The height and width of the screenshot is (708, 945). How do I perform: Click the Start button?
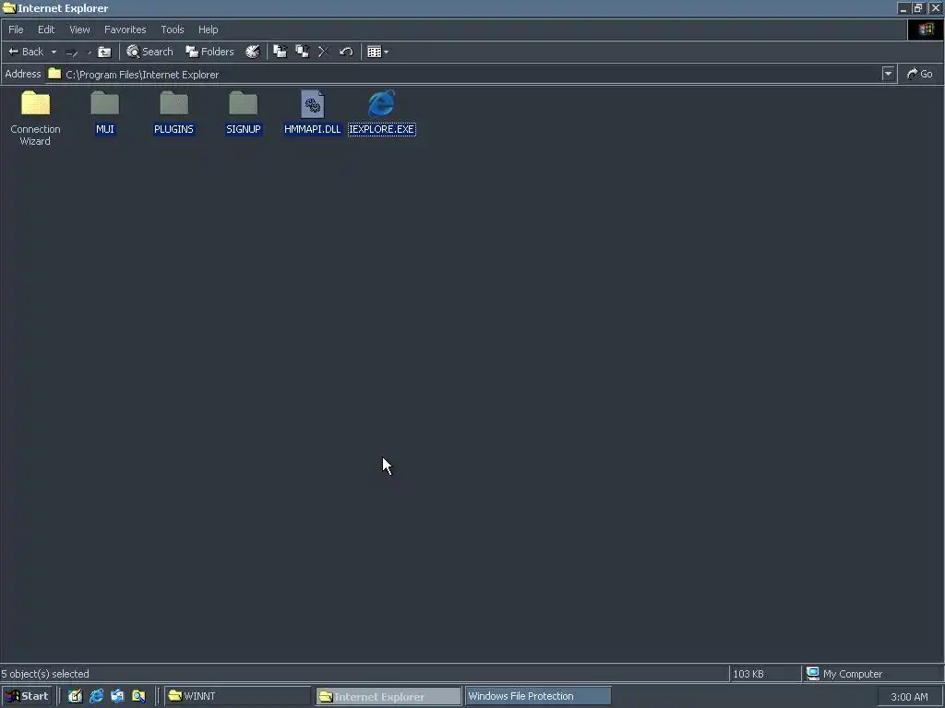coord(28,696)
